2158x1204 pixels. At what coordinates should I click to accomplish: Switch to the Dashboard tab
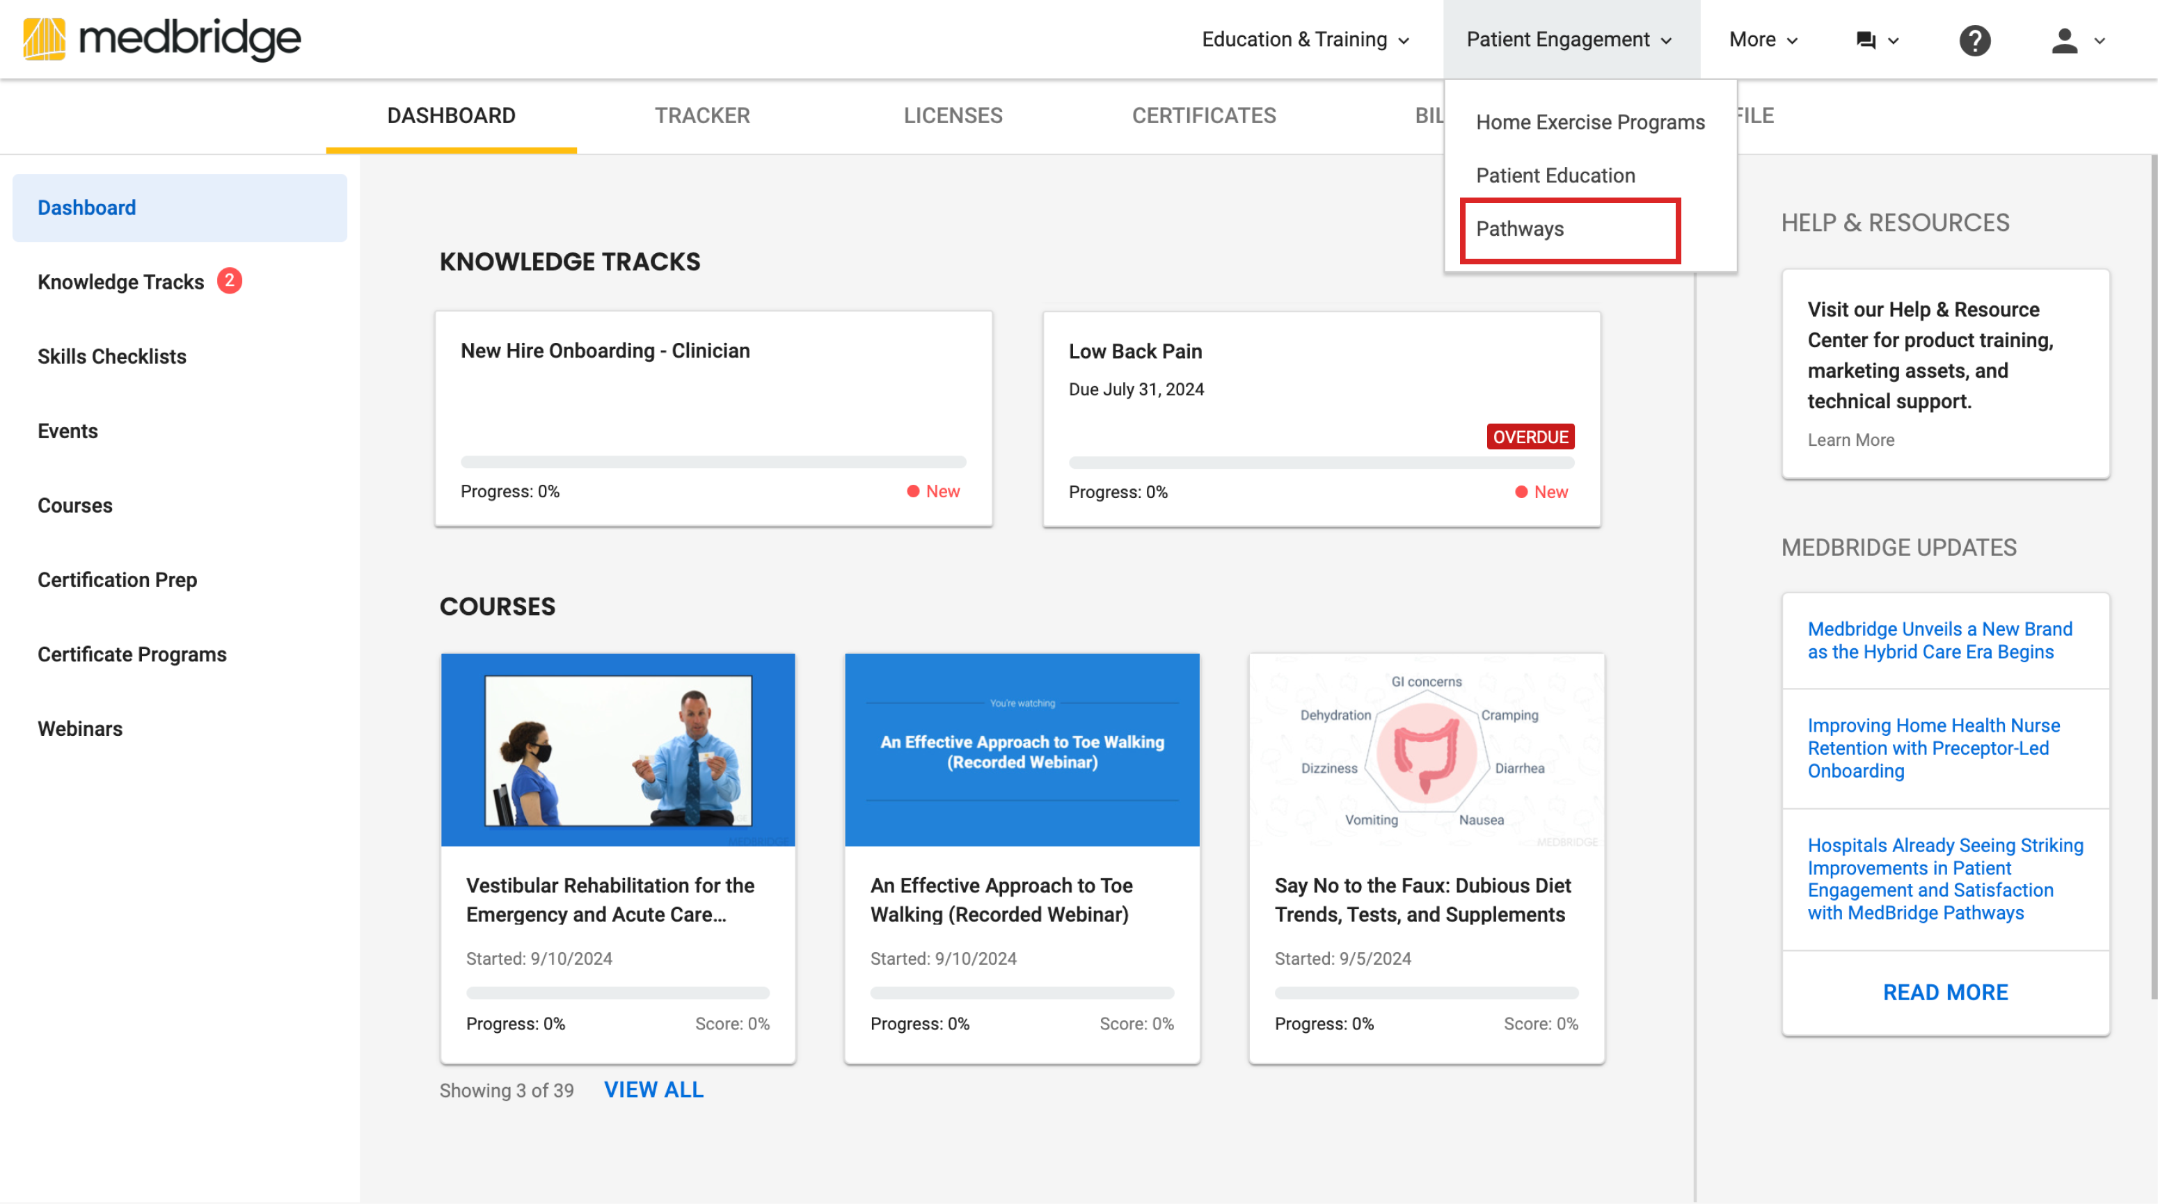pyautogui.click(x=451, y=115)
